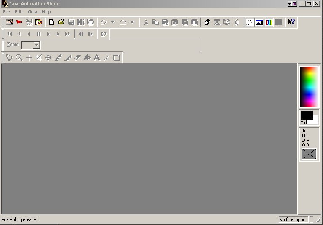Toggle the loop playback button
The image size is (323, 225).
click(x=104, y=34)
